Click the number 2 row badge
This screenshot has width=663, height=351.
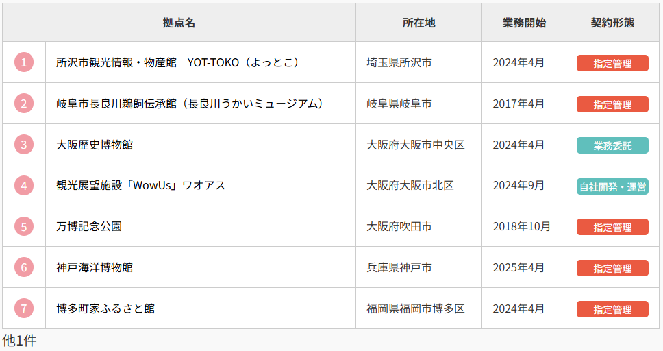pos(24,104)
